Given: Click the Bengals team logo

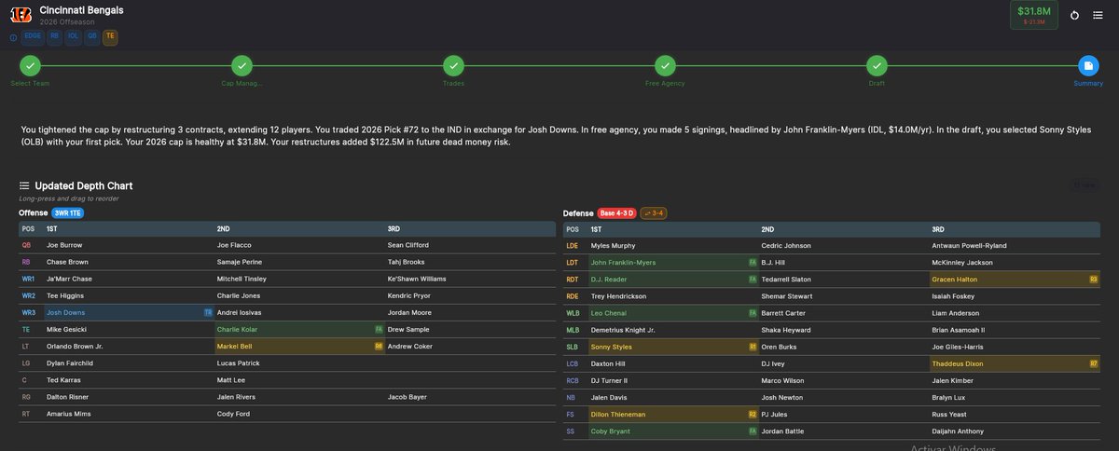Looking at the screenshot, I should [21, 14].
